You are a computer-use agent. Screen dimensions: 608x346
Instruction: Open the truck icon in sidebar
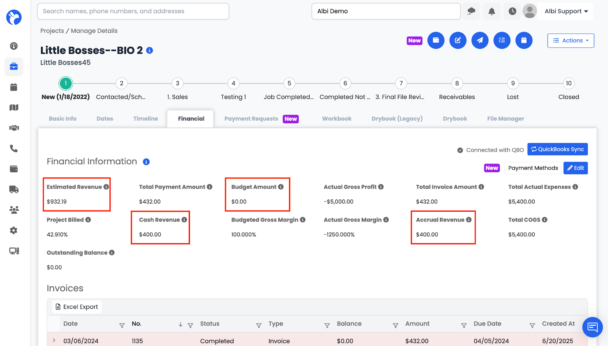click(x=14, y=189)
